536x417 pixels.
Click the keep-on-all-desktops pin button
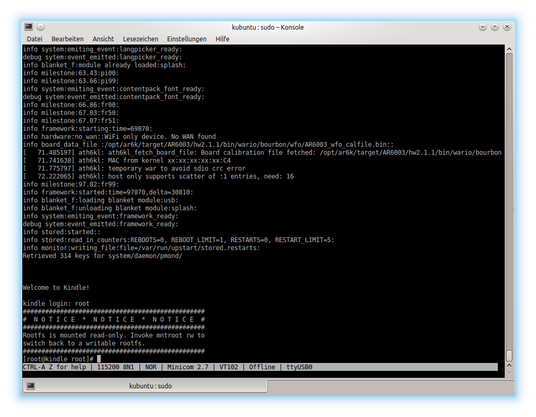(40, 26)
